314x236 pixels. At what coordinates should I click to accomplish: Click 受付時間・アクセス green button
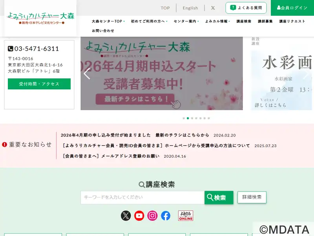39,84
